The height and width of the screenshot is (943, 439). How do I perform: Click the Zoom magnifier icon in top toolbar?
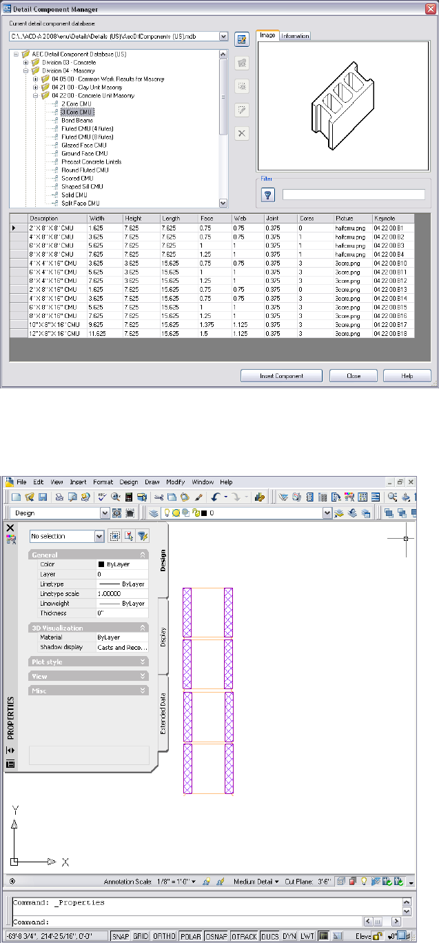point(392,496)
